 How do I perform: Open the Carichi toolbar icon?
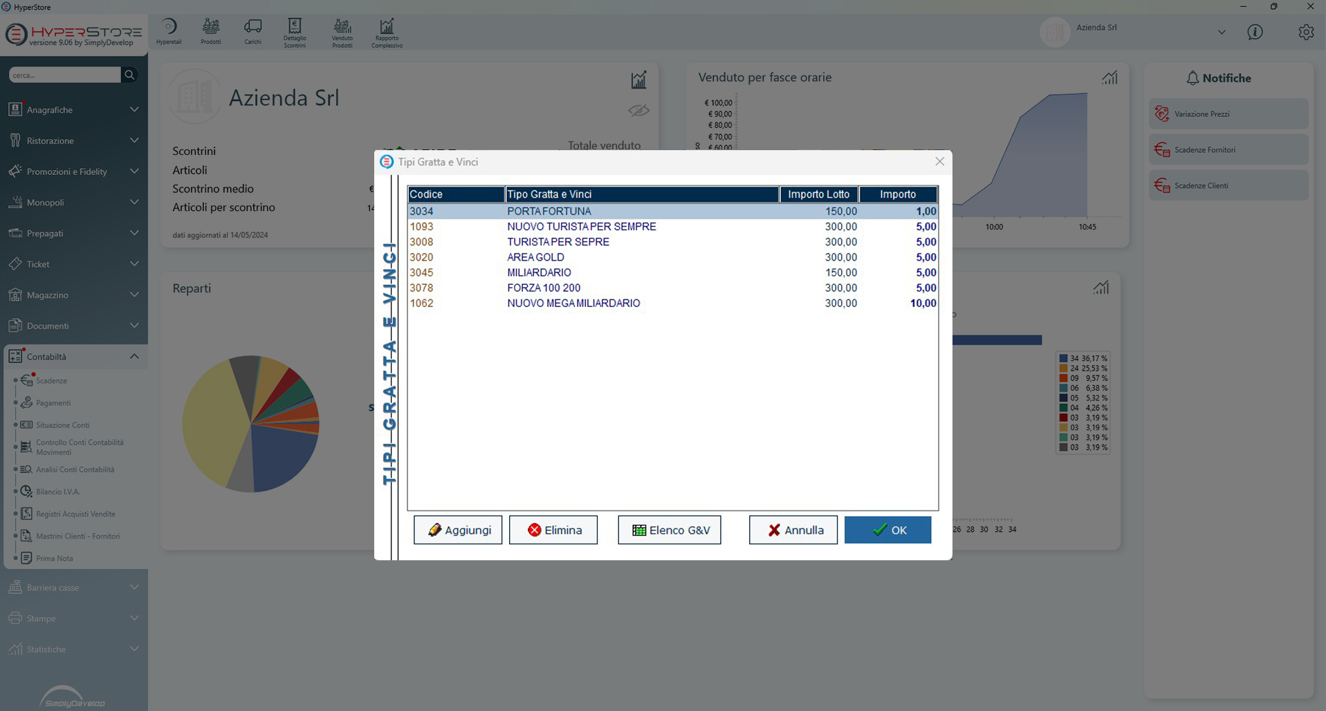click(x=252, y=32)
